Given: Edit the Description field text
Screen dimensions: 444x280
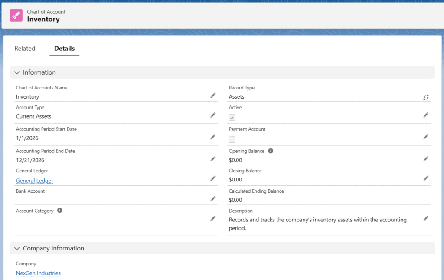Looking at the screenshot, I should pyautogui.click(x=426, y=218).
